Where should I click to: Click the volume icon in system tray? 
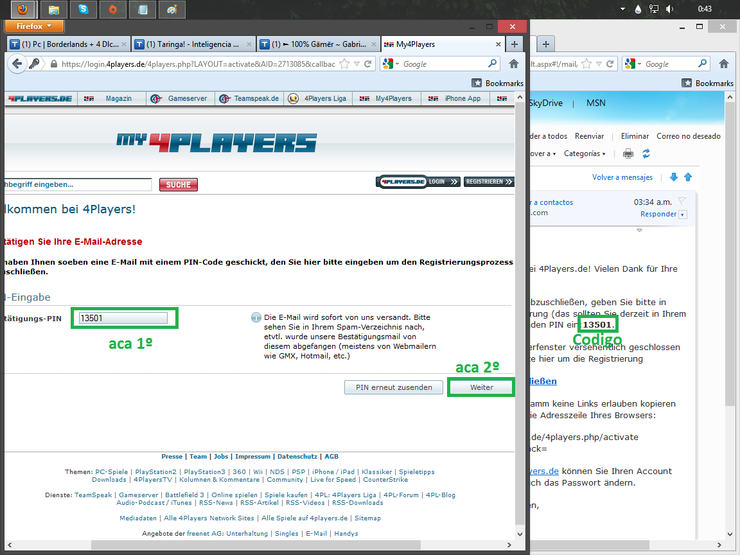(x=670, y=9)
